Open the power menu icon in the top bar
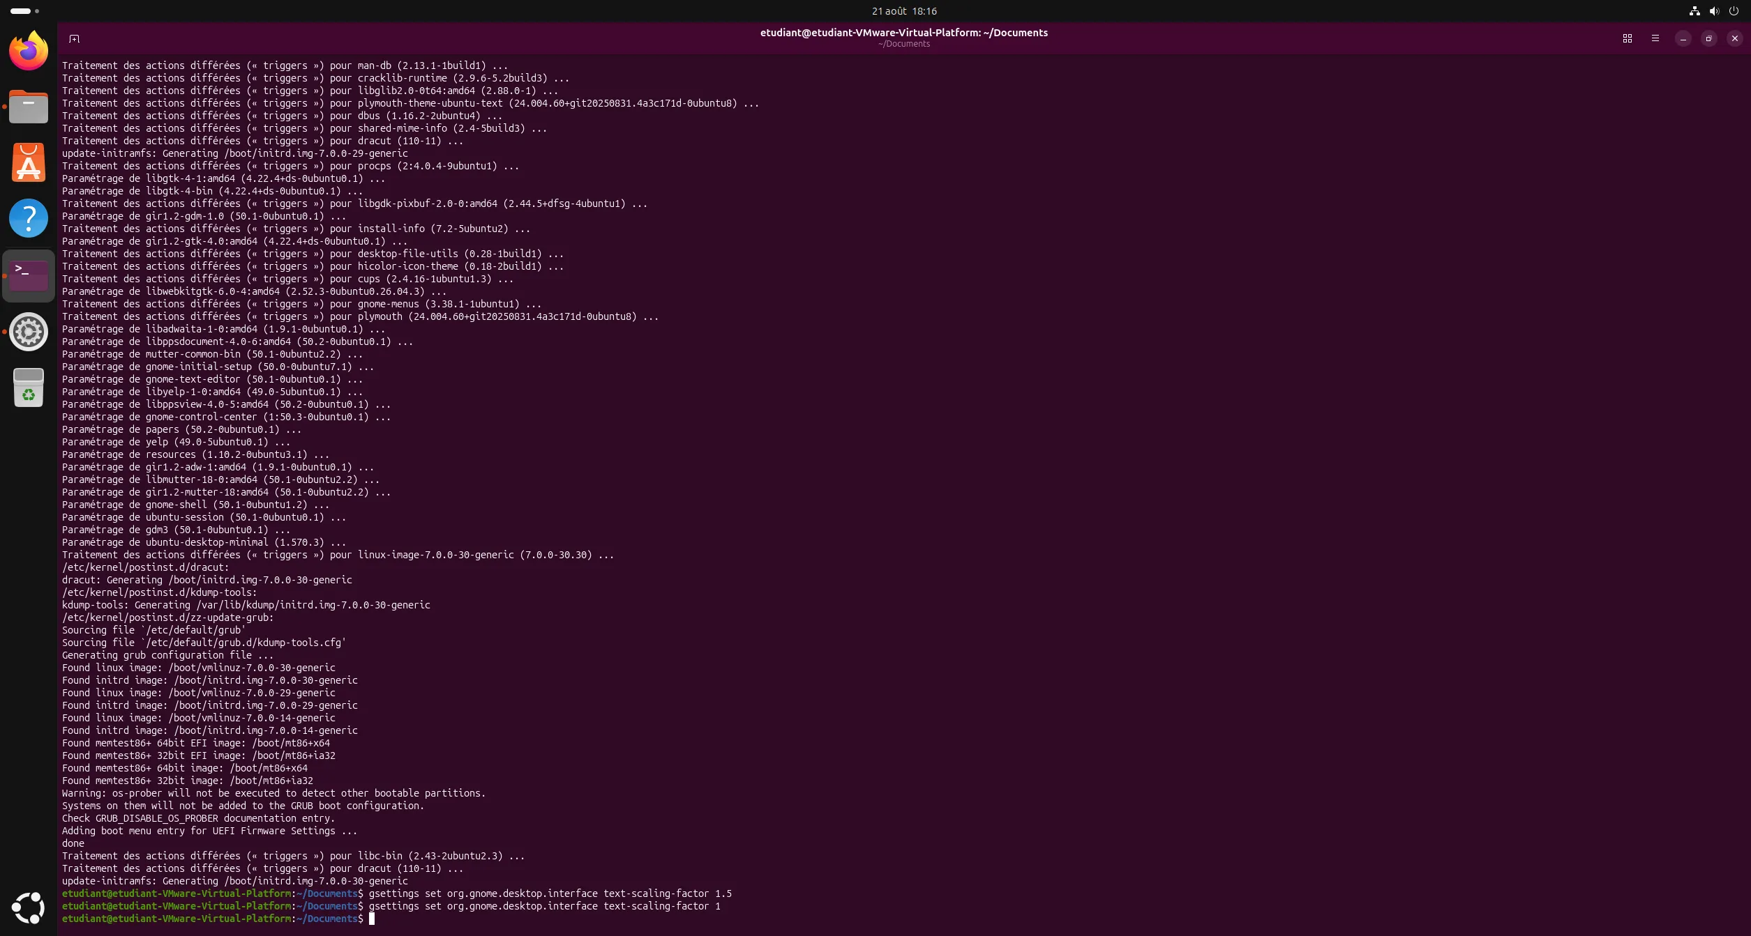 pyautogui.click(x=1734, y=10)
